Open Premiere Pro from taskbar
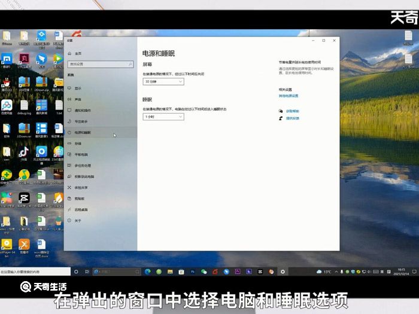 click(x=238, y=272)
